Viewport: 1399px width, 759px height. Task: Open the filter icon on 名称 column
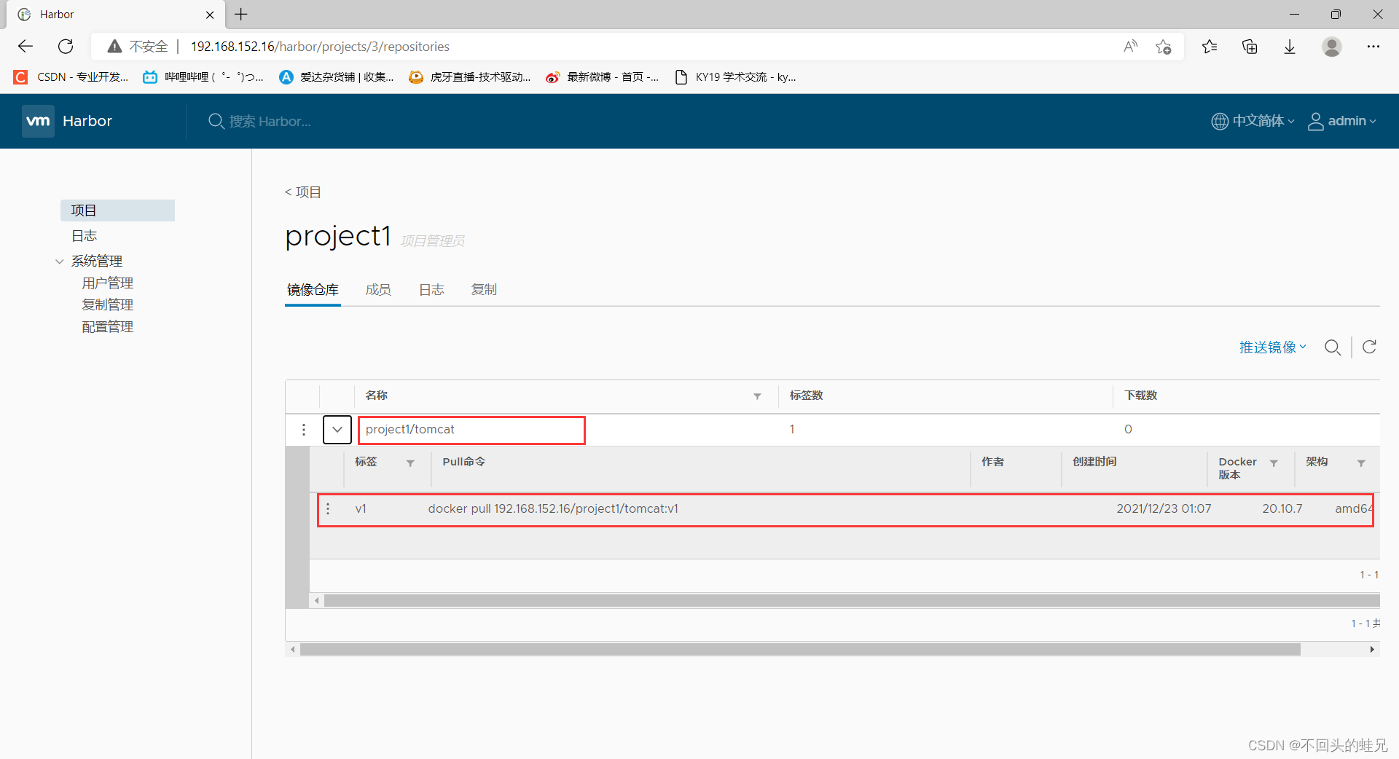coord(757,396)
